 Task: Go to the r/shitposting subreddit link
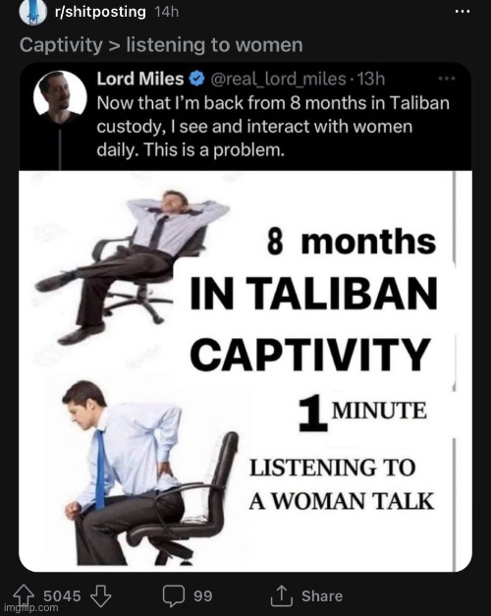pyautogui.click(x=100, y=12)
